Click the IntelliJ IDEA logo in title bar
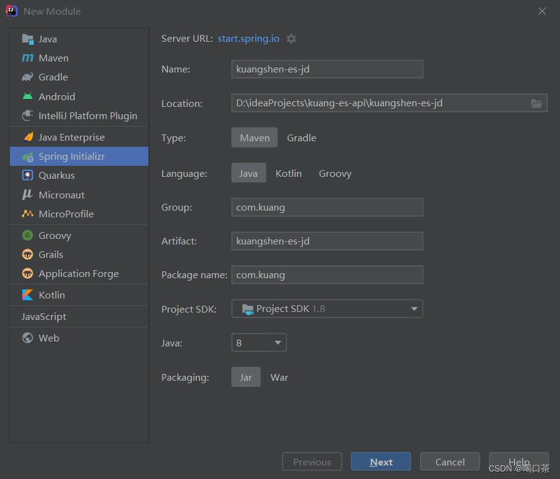560x479 pixels. coord(12,11)
